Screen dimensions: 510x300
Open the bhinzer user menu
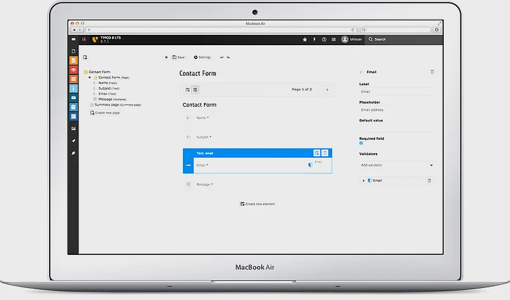[x=351, y=39]
